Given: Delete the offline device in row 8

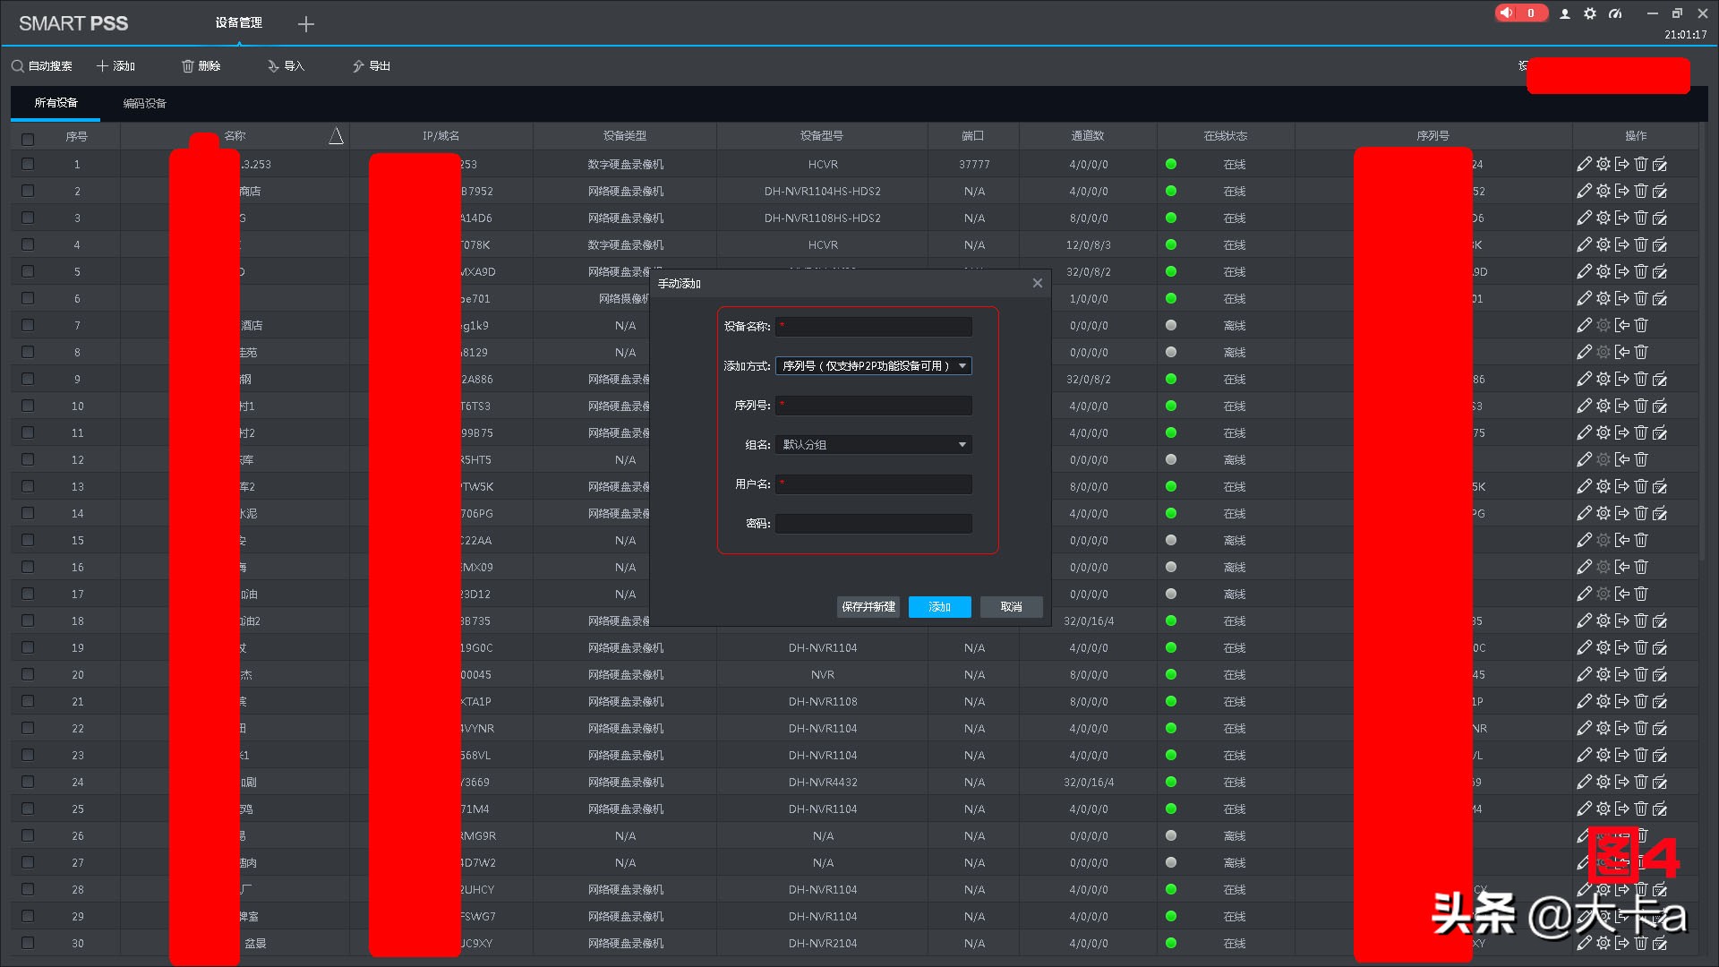Looking at the screenshot, I should [1640, 352].
